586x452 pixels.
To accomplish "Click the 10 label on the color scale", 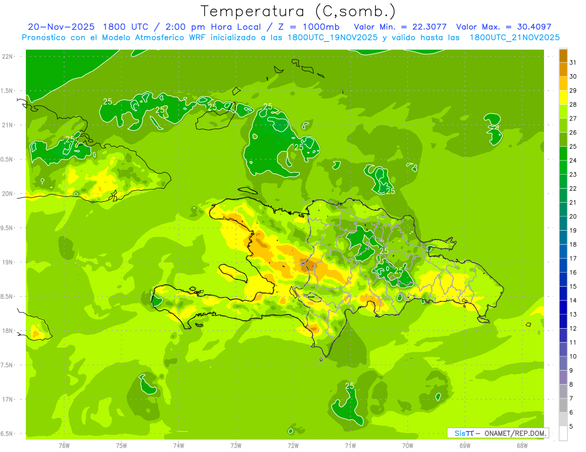I will [573, 356].
